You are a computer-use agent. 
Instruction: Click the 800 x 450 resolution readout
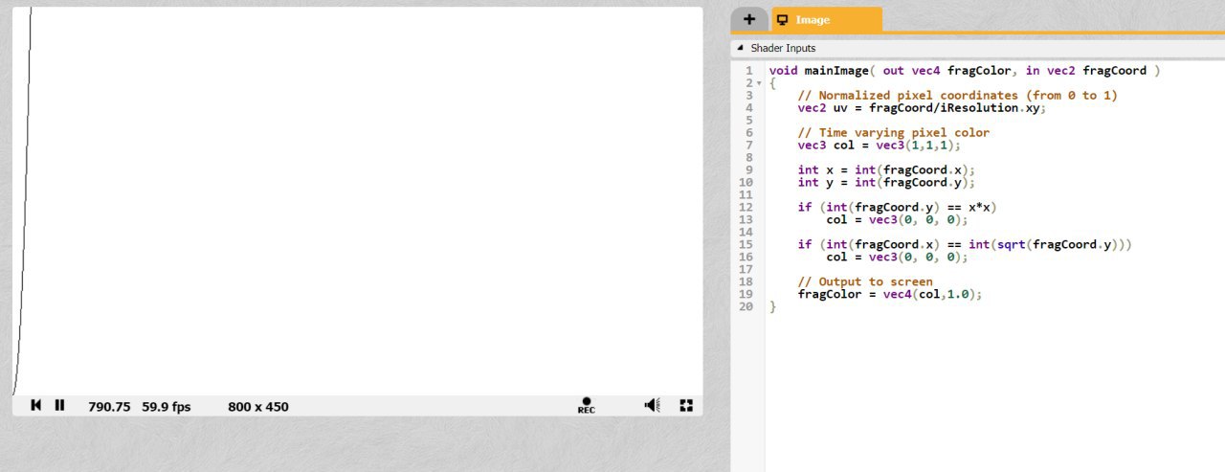click(257, 407)
